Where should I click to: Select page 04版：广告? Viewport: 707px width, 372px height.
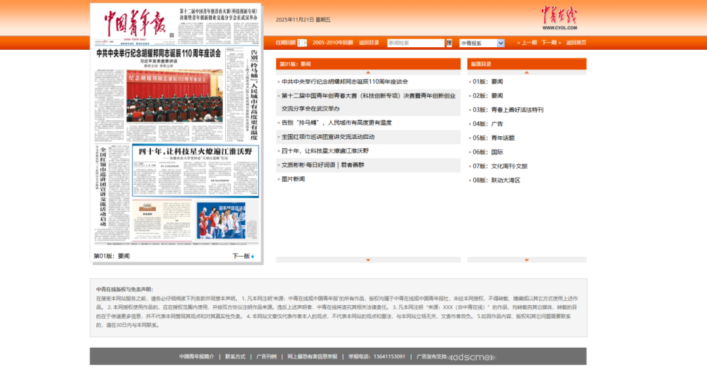488,124
